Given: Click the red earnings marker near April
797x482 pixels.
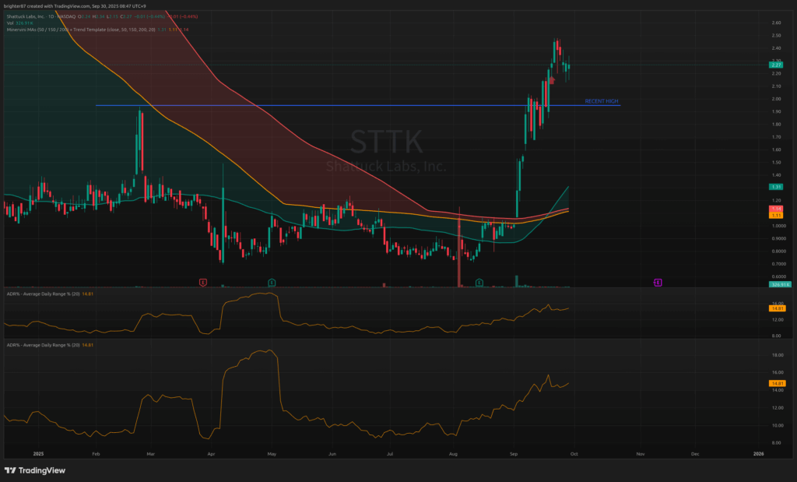Looking at the screenshot, I should (x=203, y=282).
